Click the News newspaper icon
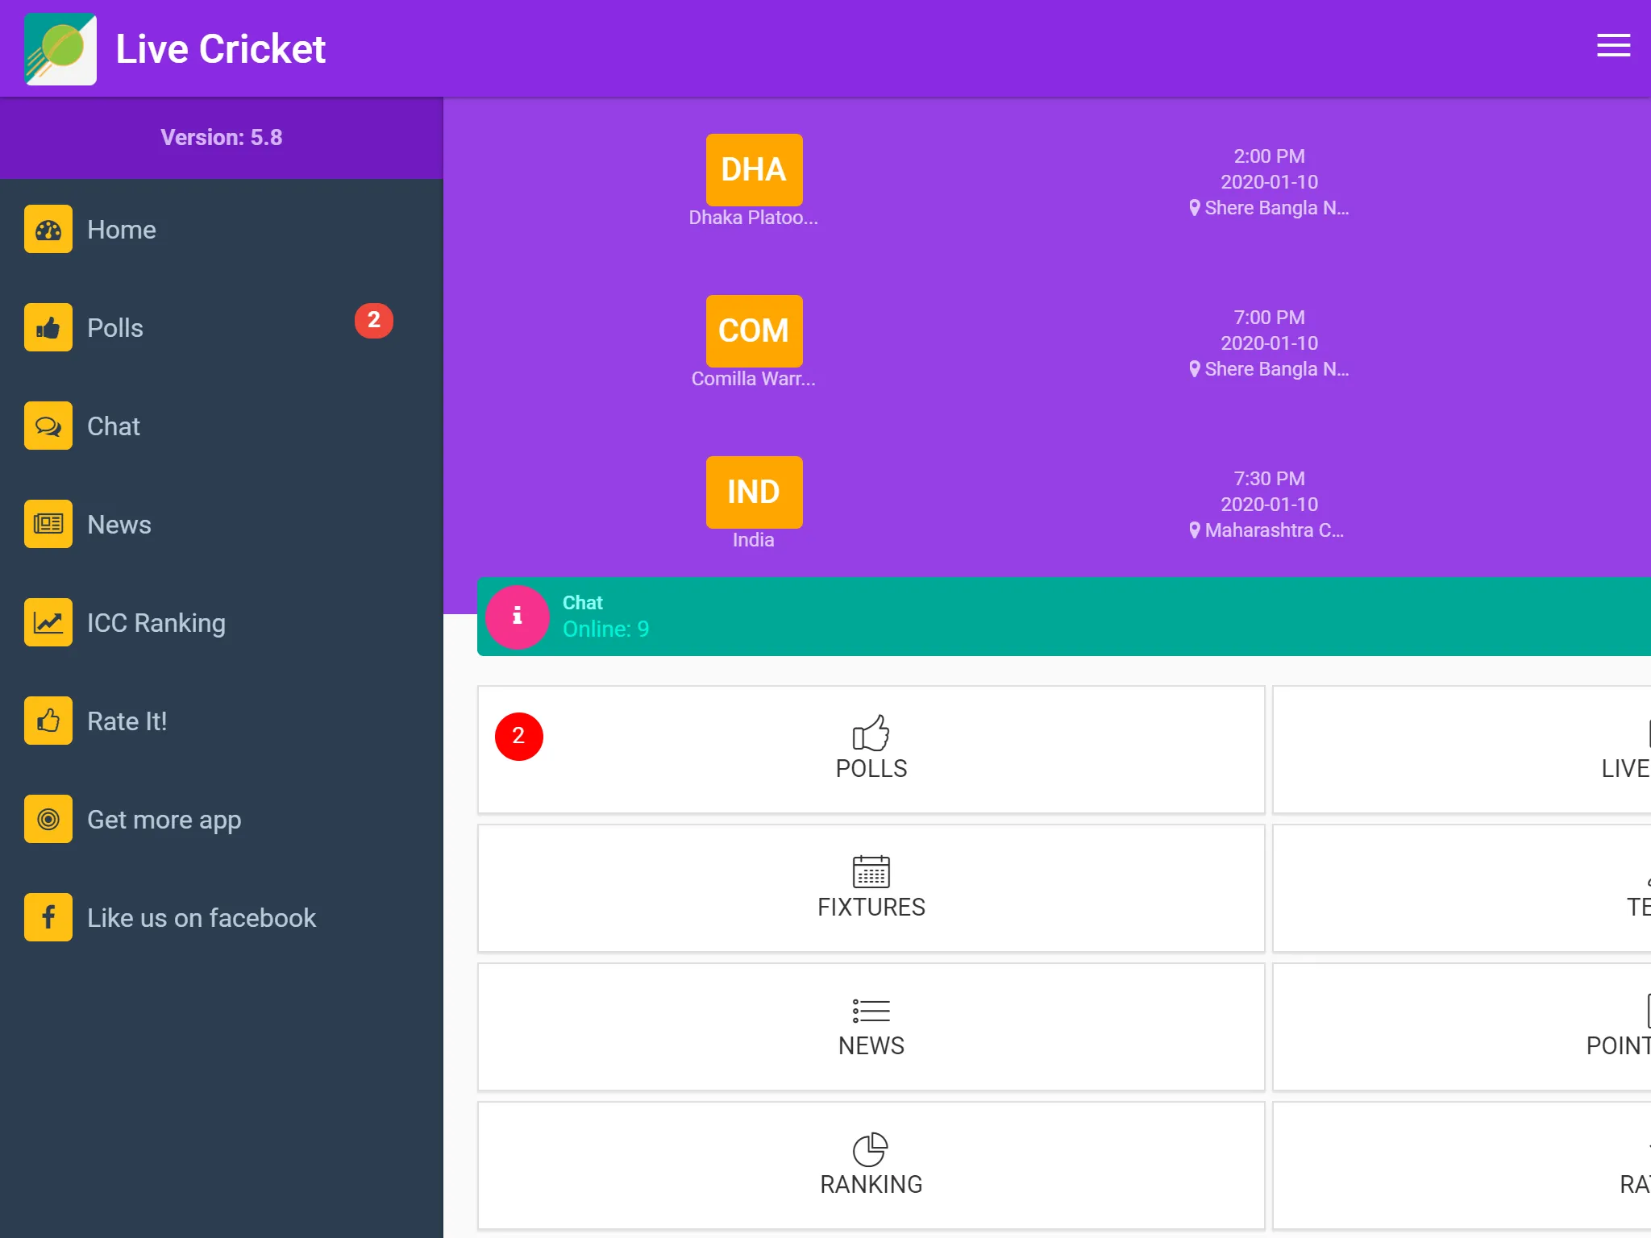Screen dimensions: 1651x1238 pos(48,523)
